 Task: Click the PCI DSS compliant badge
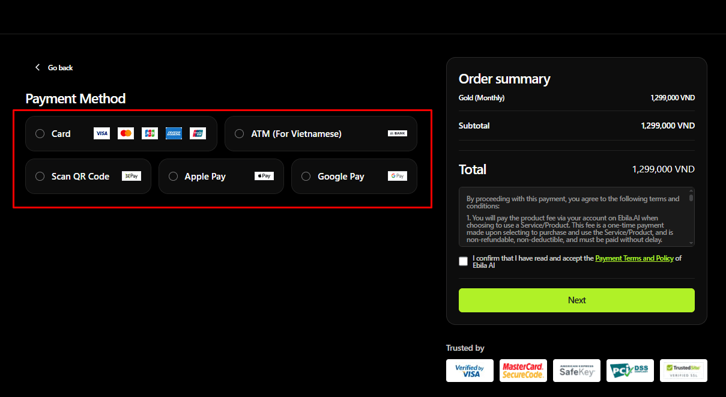(630, 371)
